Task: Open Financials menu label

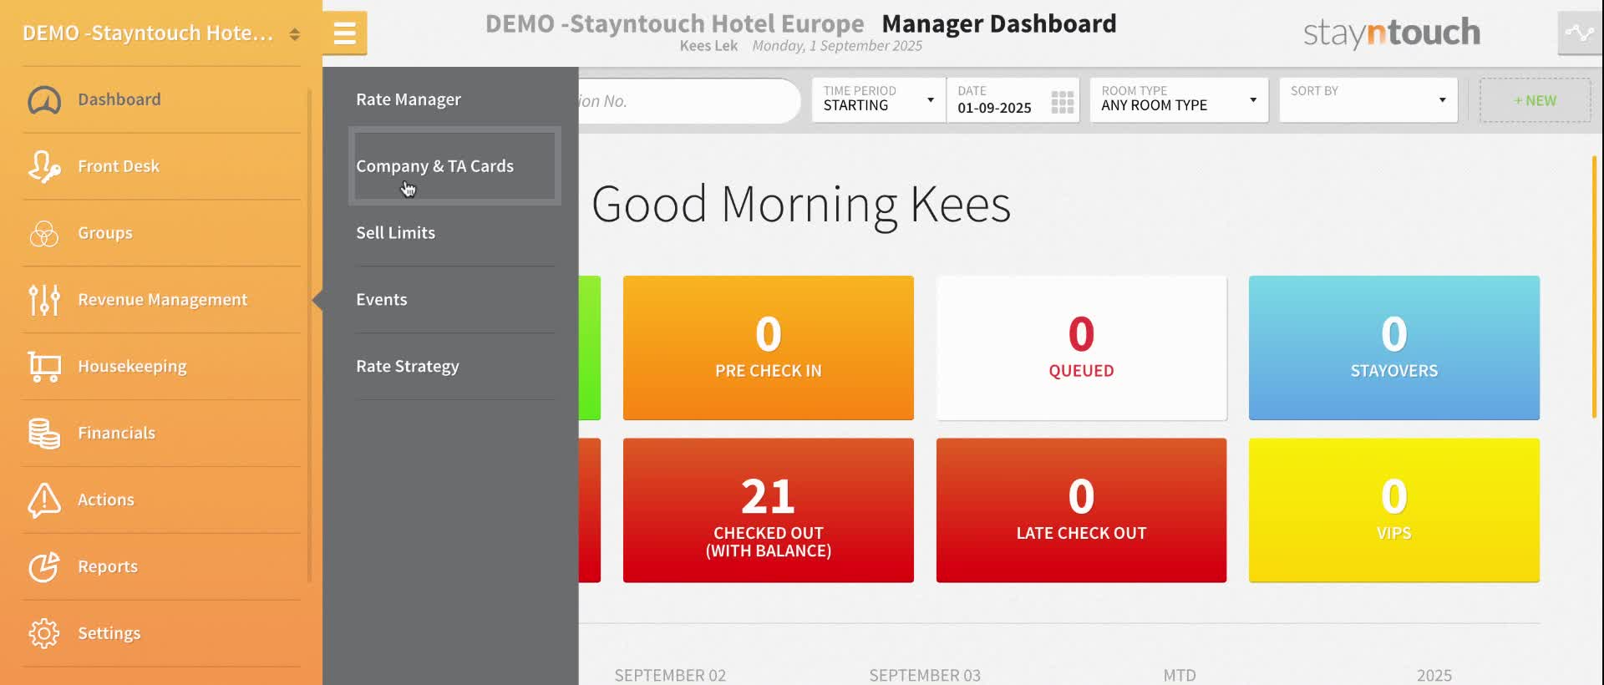Action: coord(117,433)
